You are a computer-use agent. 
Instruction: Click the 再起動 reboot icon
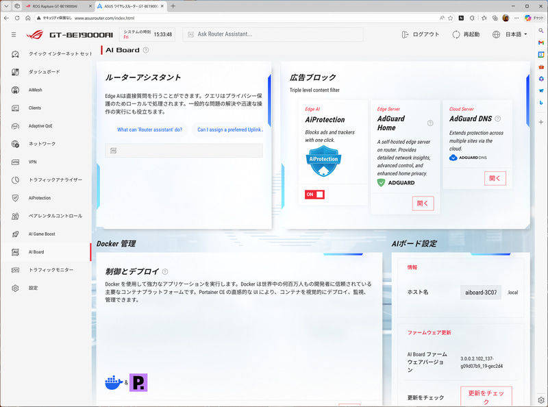(456, 34)
